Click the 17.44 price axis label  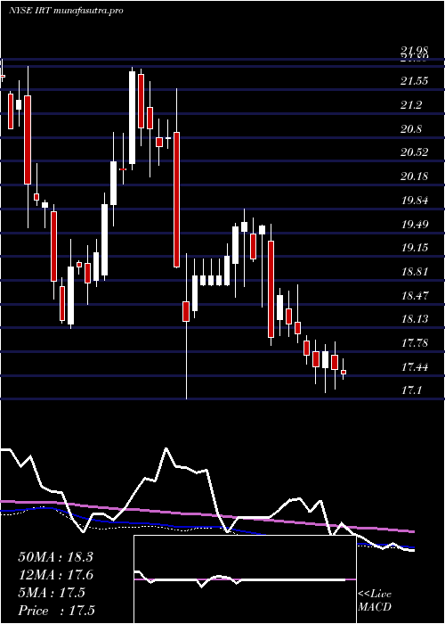pyautogui.click(x=415, y=366)
